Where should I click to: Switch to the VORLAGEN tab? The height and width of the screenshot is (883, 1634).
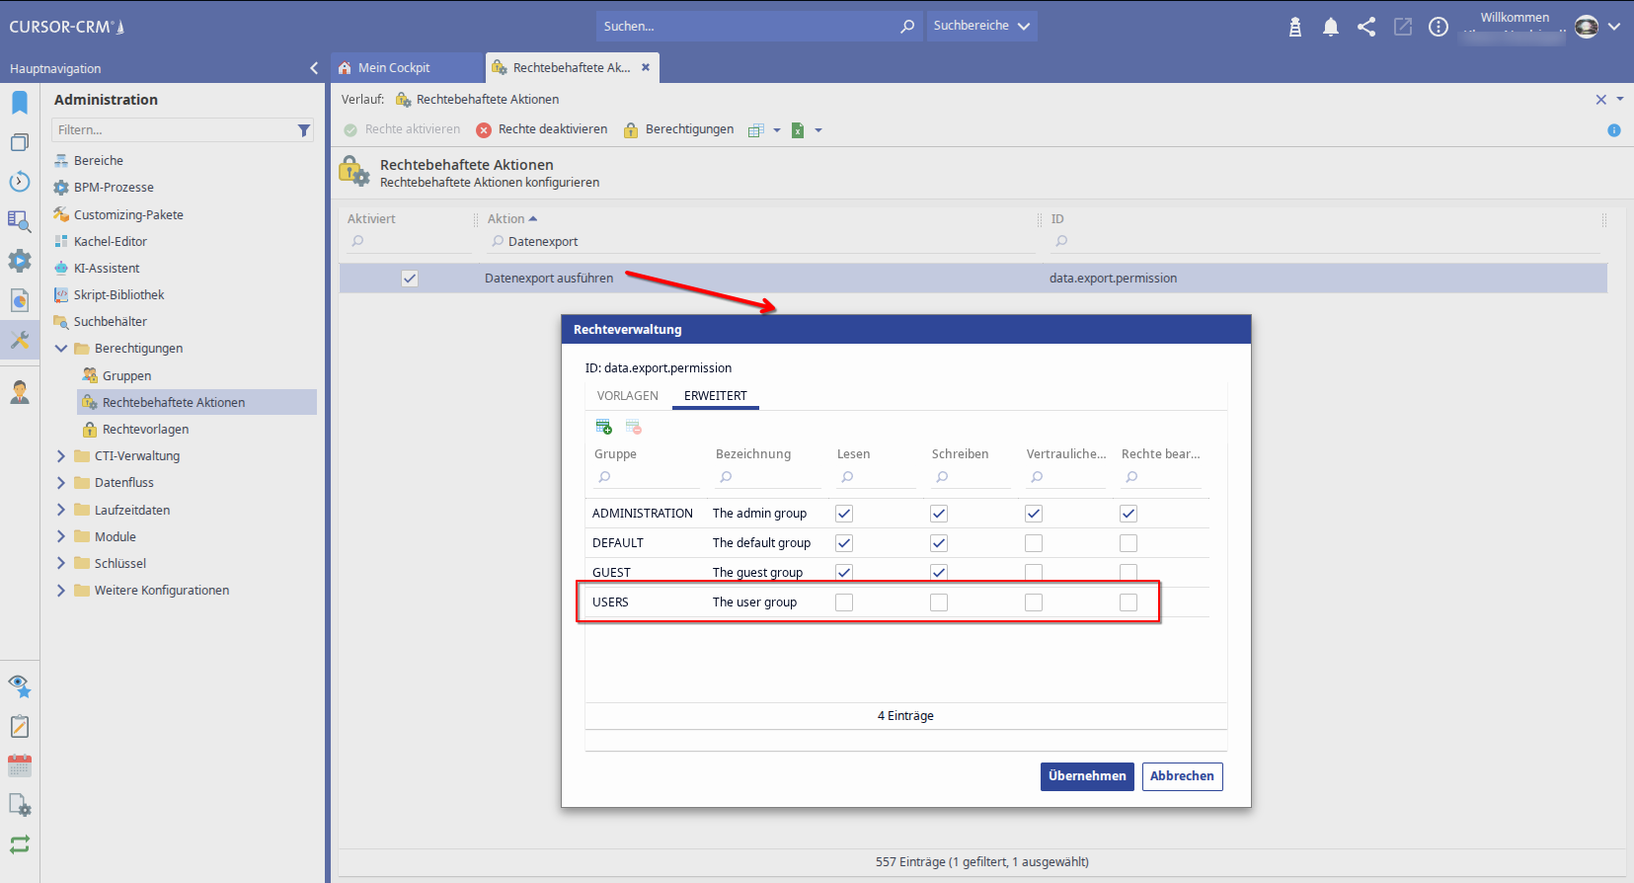tap(627, 396)
